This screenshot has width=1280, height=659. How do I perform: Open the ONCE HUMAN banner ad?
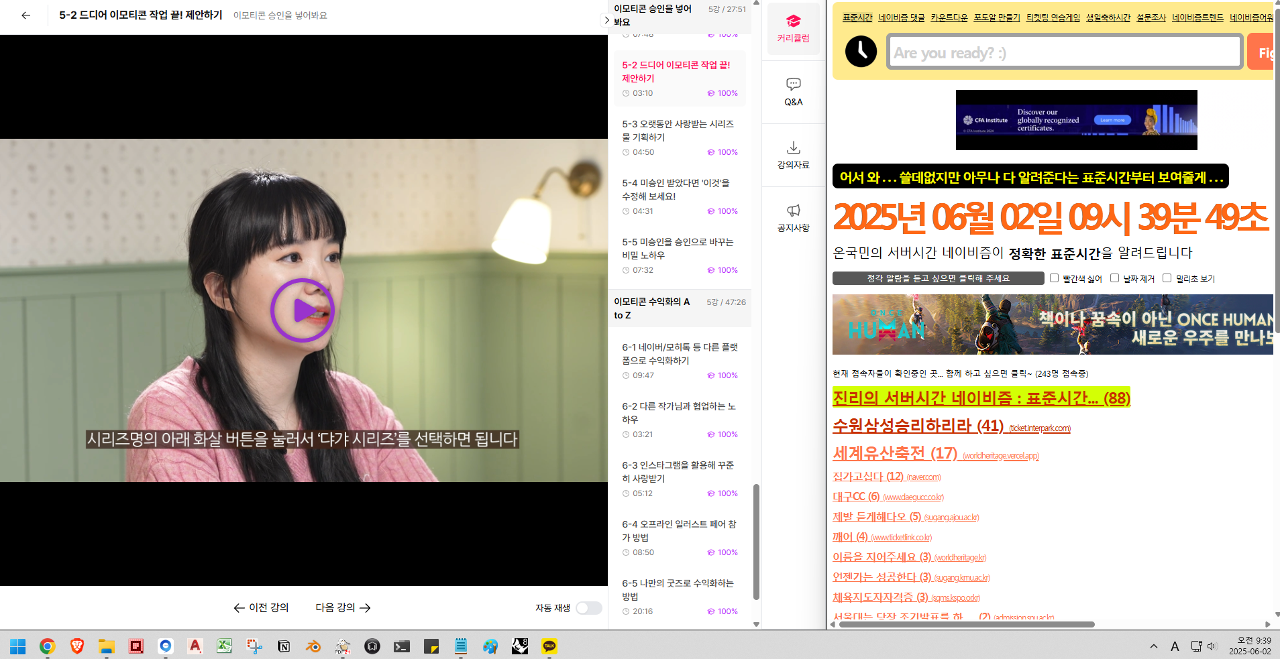click(1053, 324)
